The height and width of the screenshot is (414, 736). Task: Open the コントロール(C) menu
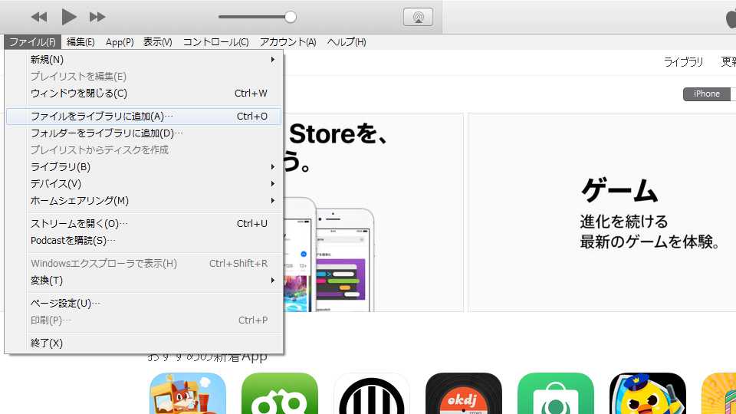click(x=216, y=41)
